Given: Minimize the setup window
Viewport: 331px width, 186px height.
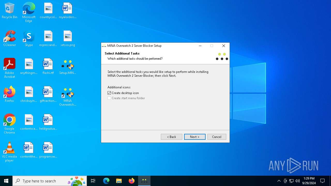Looking at the screenshot, I should [200, 46].
